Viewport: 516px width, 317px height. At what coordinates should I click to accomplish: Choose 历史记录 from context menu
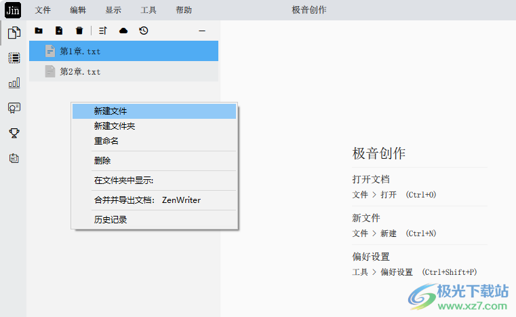[155, 219]
